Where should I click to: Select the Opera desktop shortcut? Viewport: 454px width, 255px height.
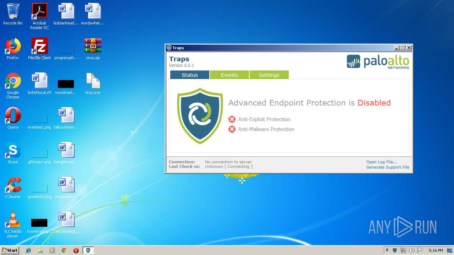[13, 118]
